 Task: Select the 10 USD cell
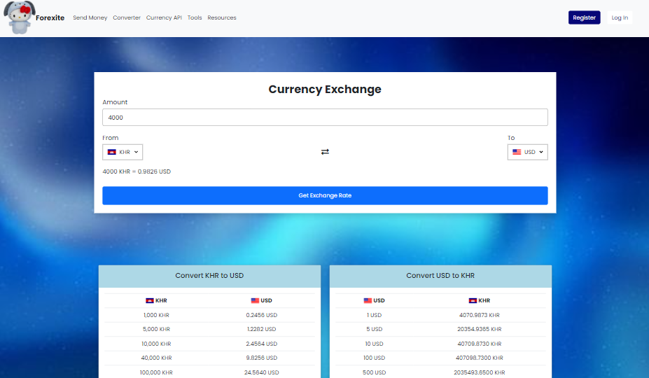coord(374,344)
